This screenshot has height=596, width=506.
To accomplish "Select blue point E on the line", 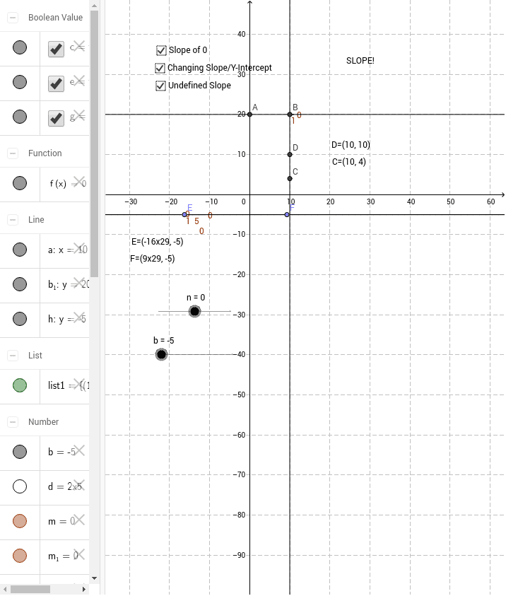I will (x=184, y=215).
